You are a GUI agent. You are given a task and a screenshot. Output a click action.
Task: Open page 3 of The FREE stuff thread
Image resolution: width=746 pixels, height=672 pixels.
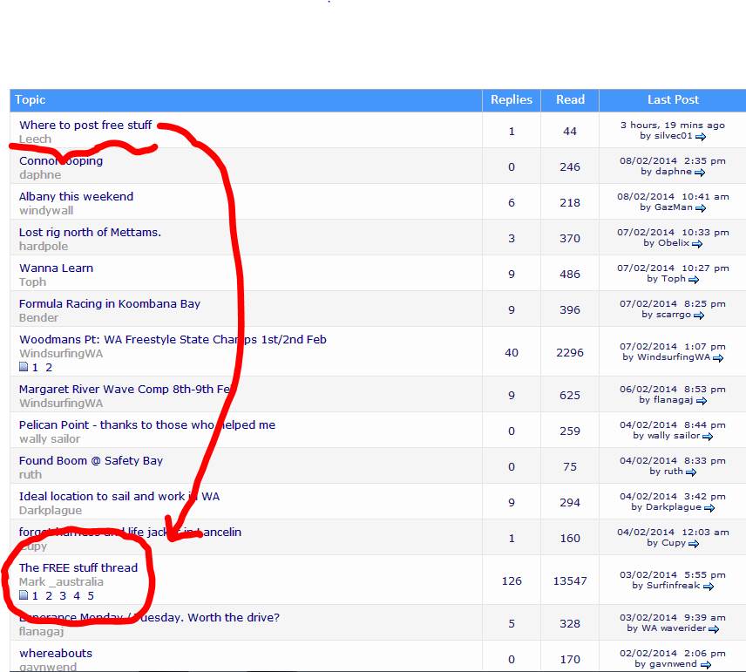63,596
